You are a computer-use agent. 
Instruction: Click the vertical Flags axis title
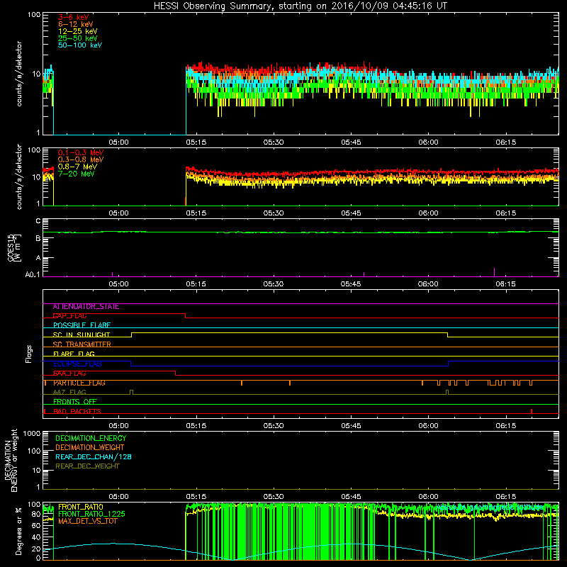(x=29, y=354)
